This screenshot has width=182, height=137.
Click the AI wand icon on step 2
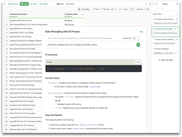177,19
